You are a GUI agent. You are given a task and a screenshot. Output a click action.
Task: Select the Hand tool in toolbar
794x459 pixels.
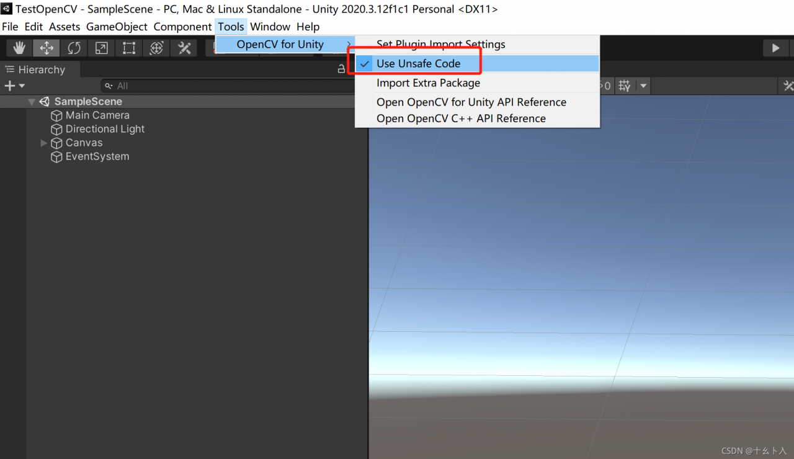(x=20, y=48)
